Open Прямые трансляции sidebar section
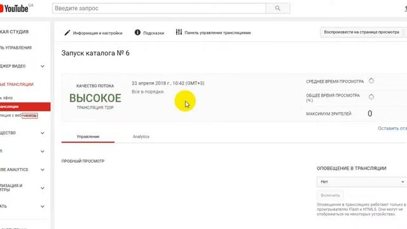This screenshot has height=229, width=407. tap(17, 85)
